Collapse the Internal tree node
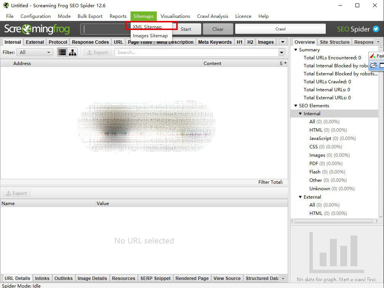Screen dimensions: 384x288 coord(300,114)
